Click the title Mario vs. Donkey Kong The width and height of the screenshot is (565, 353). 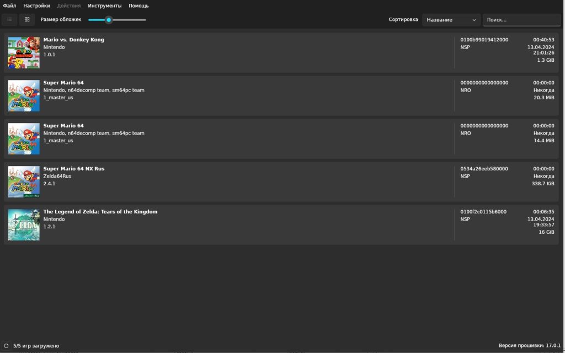pos(73,40)
